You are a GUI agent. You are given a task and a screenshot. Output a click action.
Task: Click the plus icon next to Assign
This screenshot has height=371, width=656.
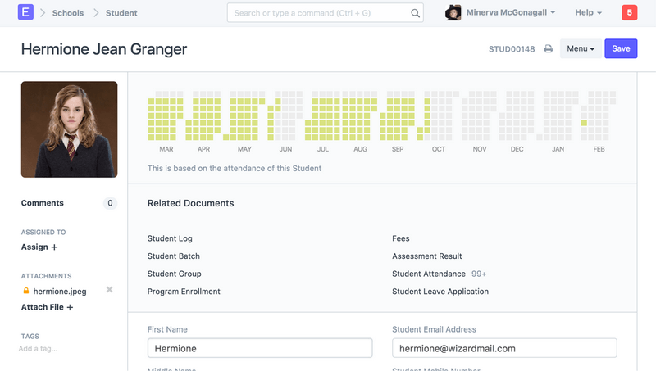tap(55, 247)
